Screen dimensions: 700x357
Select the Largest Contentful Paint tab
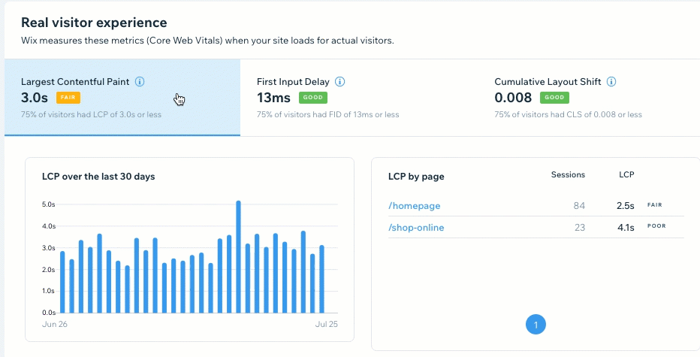(122, 98)
